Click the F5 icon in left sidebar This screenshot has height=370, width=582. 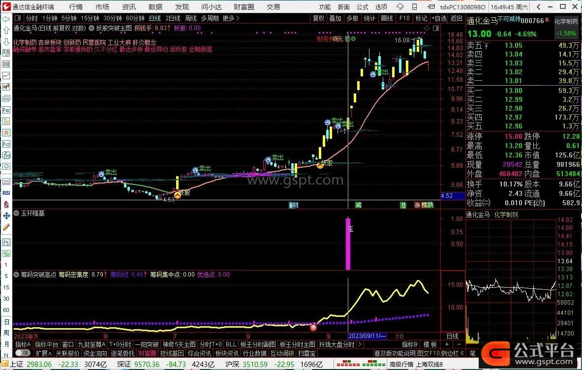click(x=6, y=243)
